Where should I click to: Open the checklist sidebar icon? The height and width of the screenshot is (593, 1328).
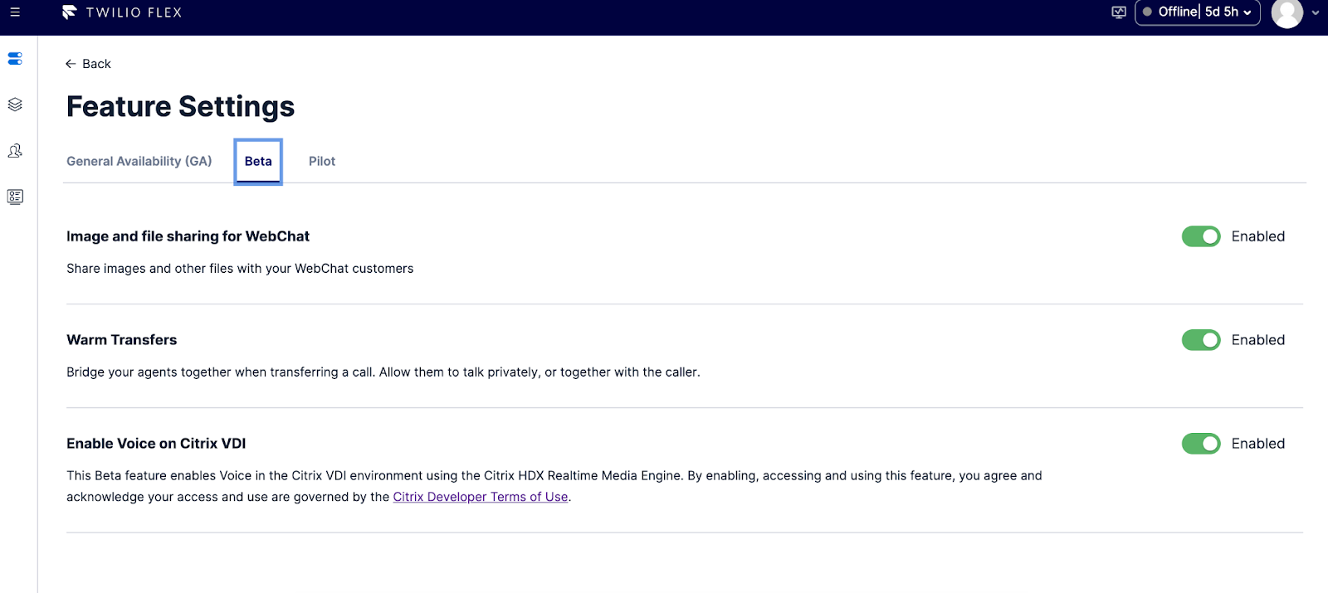coord(15,197)
